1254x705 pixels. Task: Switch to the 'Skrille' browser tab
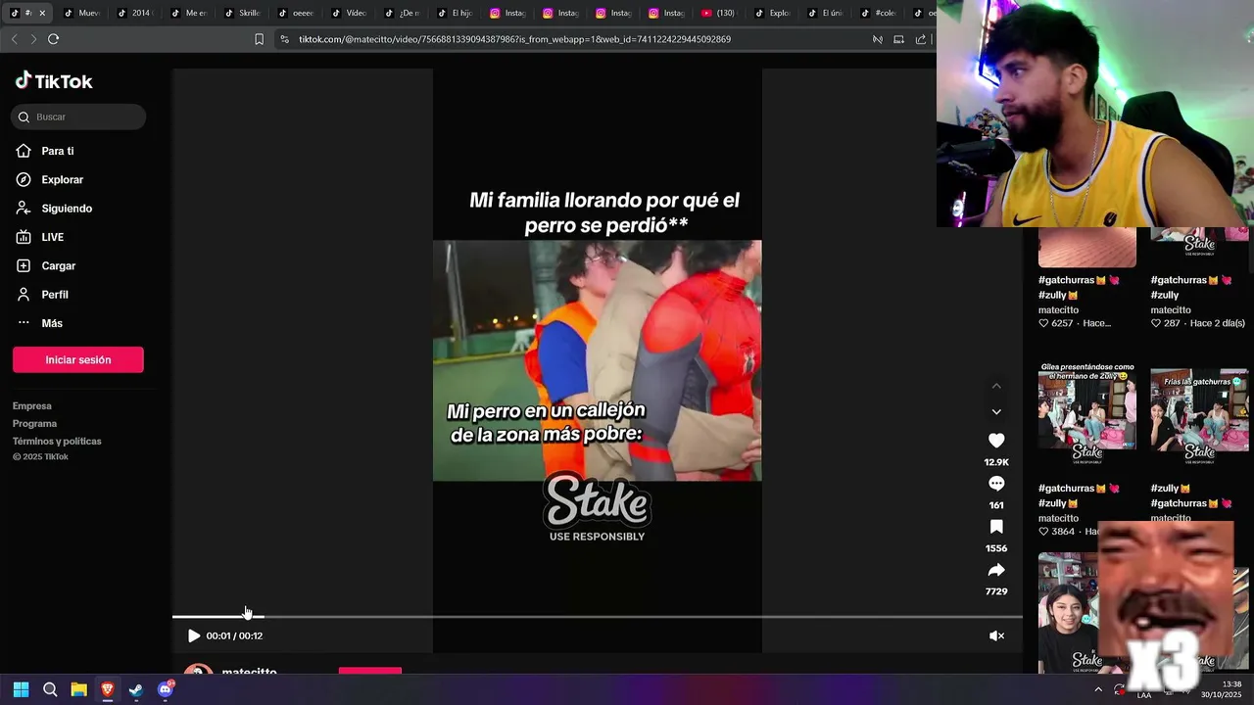(x=242, y=13)
